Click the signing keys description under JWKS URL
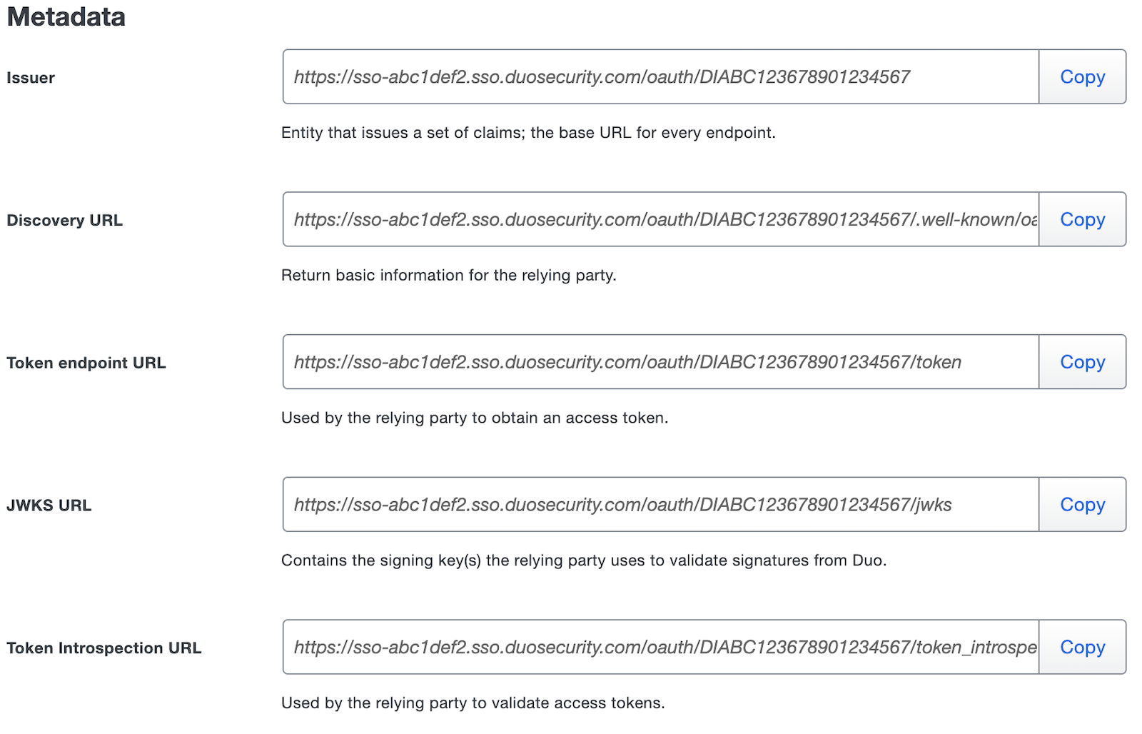 [583, 560]
